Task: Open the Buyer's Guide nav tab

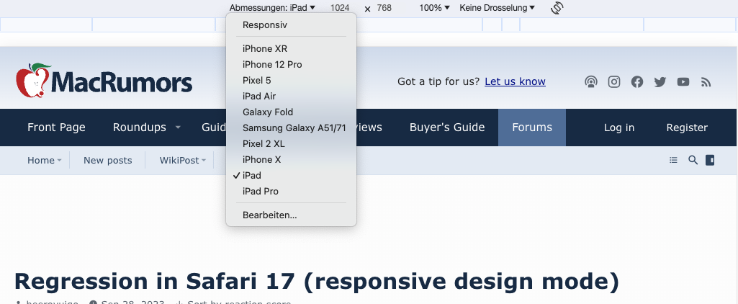Action: pos(447,128)
